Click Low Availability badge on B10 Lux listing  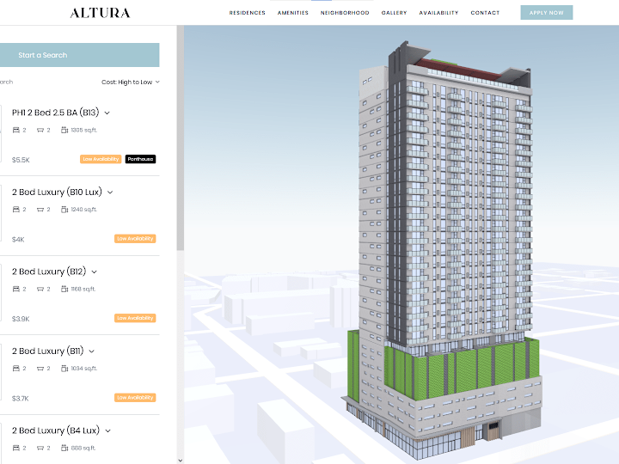(135, 239)
